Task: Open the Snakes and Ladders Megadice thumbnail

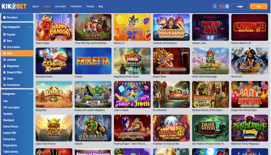Action: click(x=93, y=94)
